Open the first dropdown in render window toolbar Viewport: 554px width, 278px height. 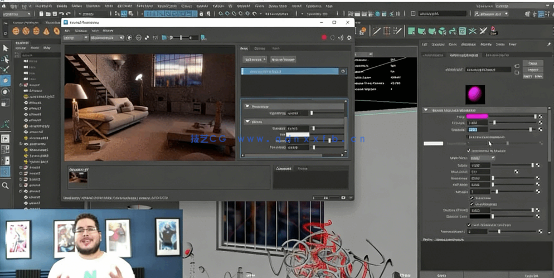[x=76, y=38]
